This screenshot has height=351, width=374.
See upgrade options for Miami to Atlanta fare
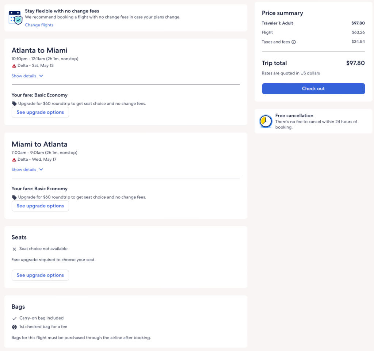pyautogui.click(x=40, y=206)
